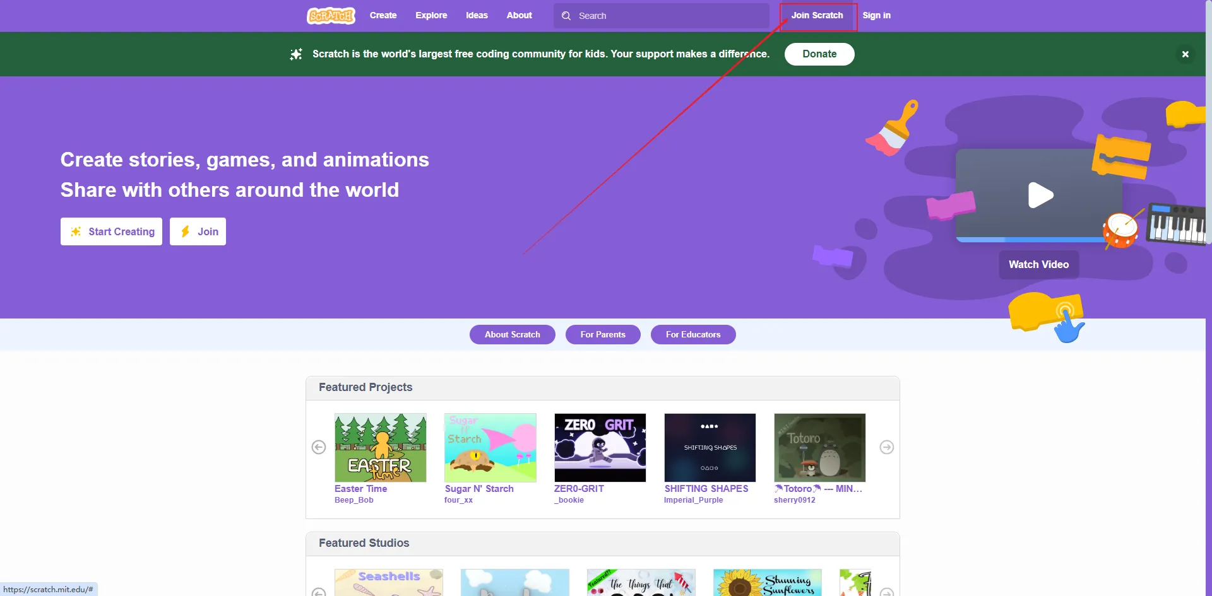The height and width of the screenshot is (596, 1212).
Task: Click the Start Creating button
Action: [111, 231]
